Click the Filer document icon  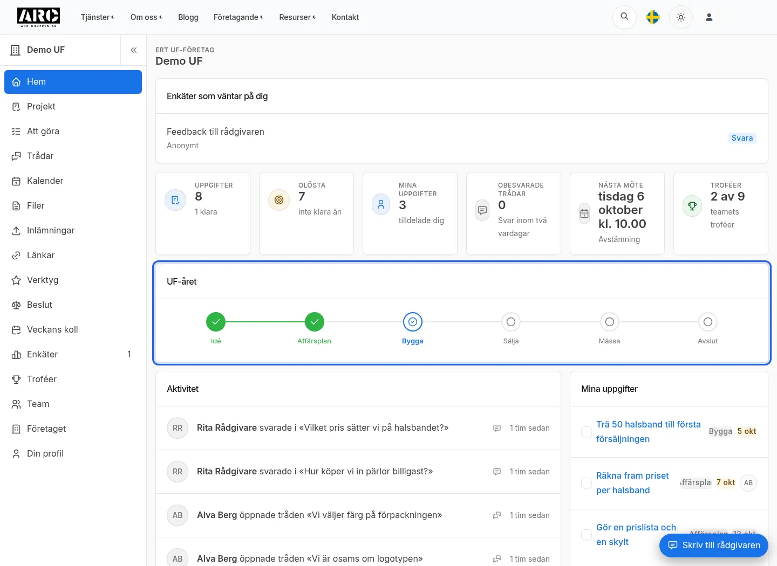click(x=16, y=206)
